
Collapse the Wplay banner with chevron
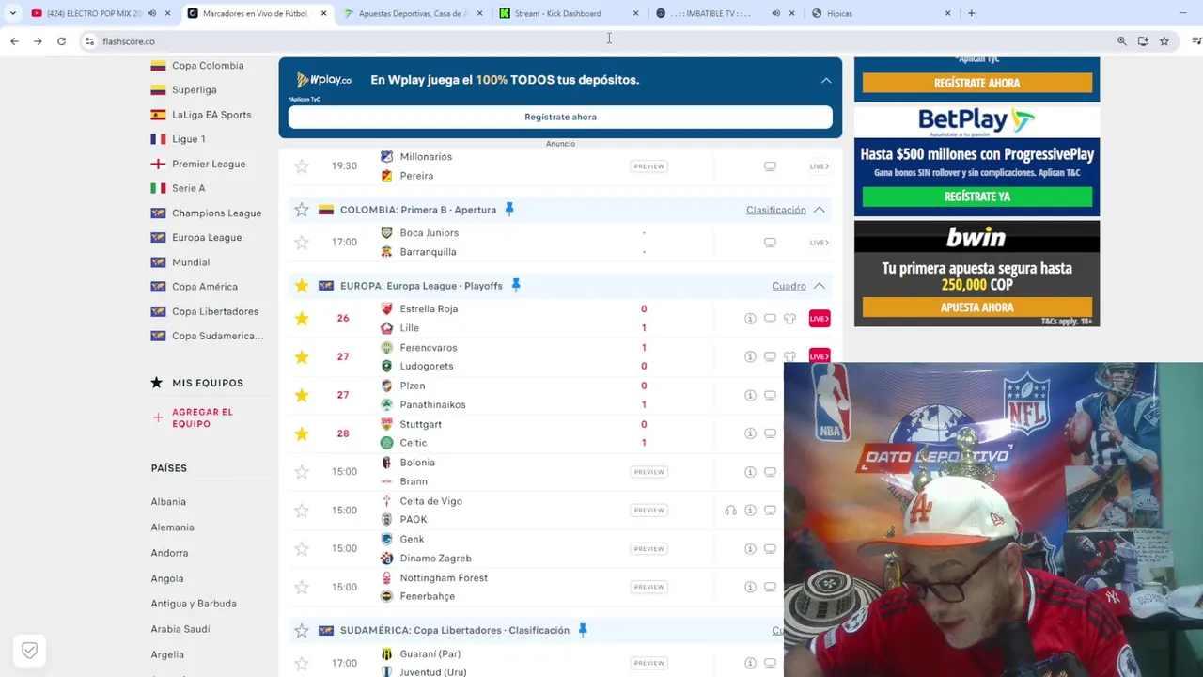(826, 81)
